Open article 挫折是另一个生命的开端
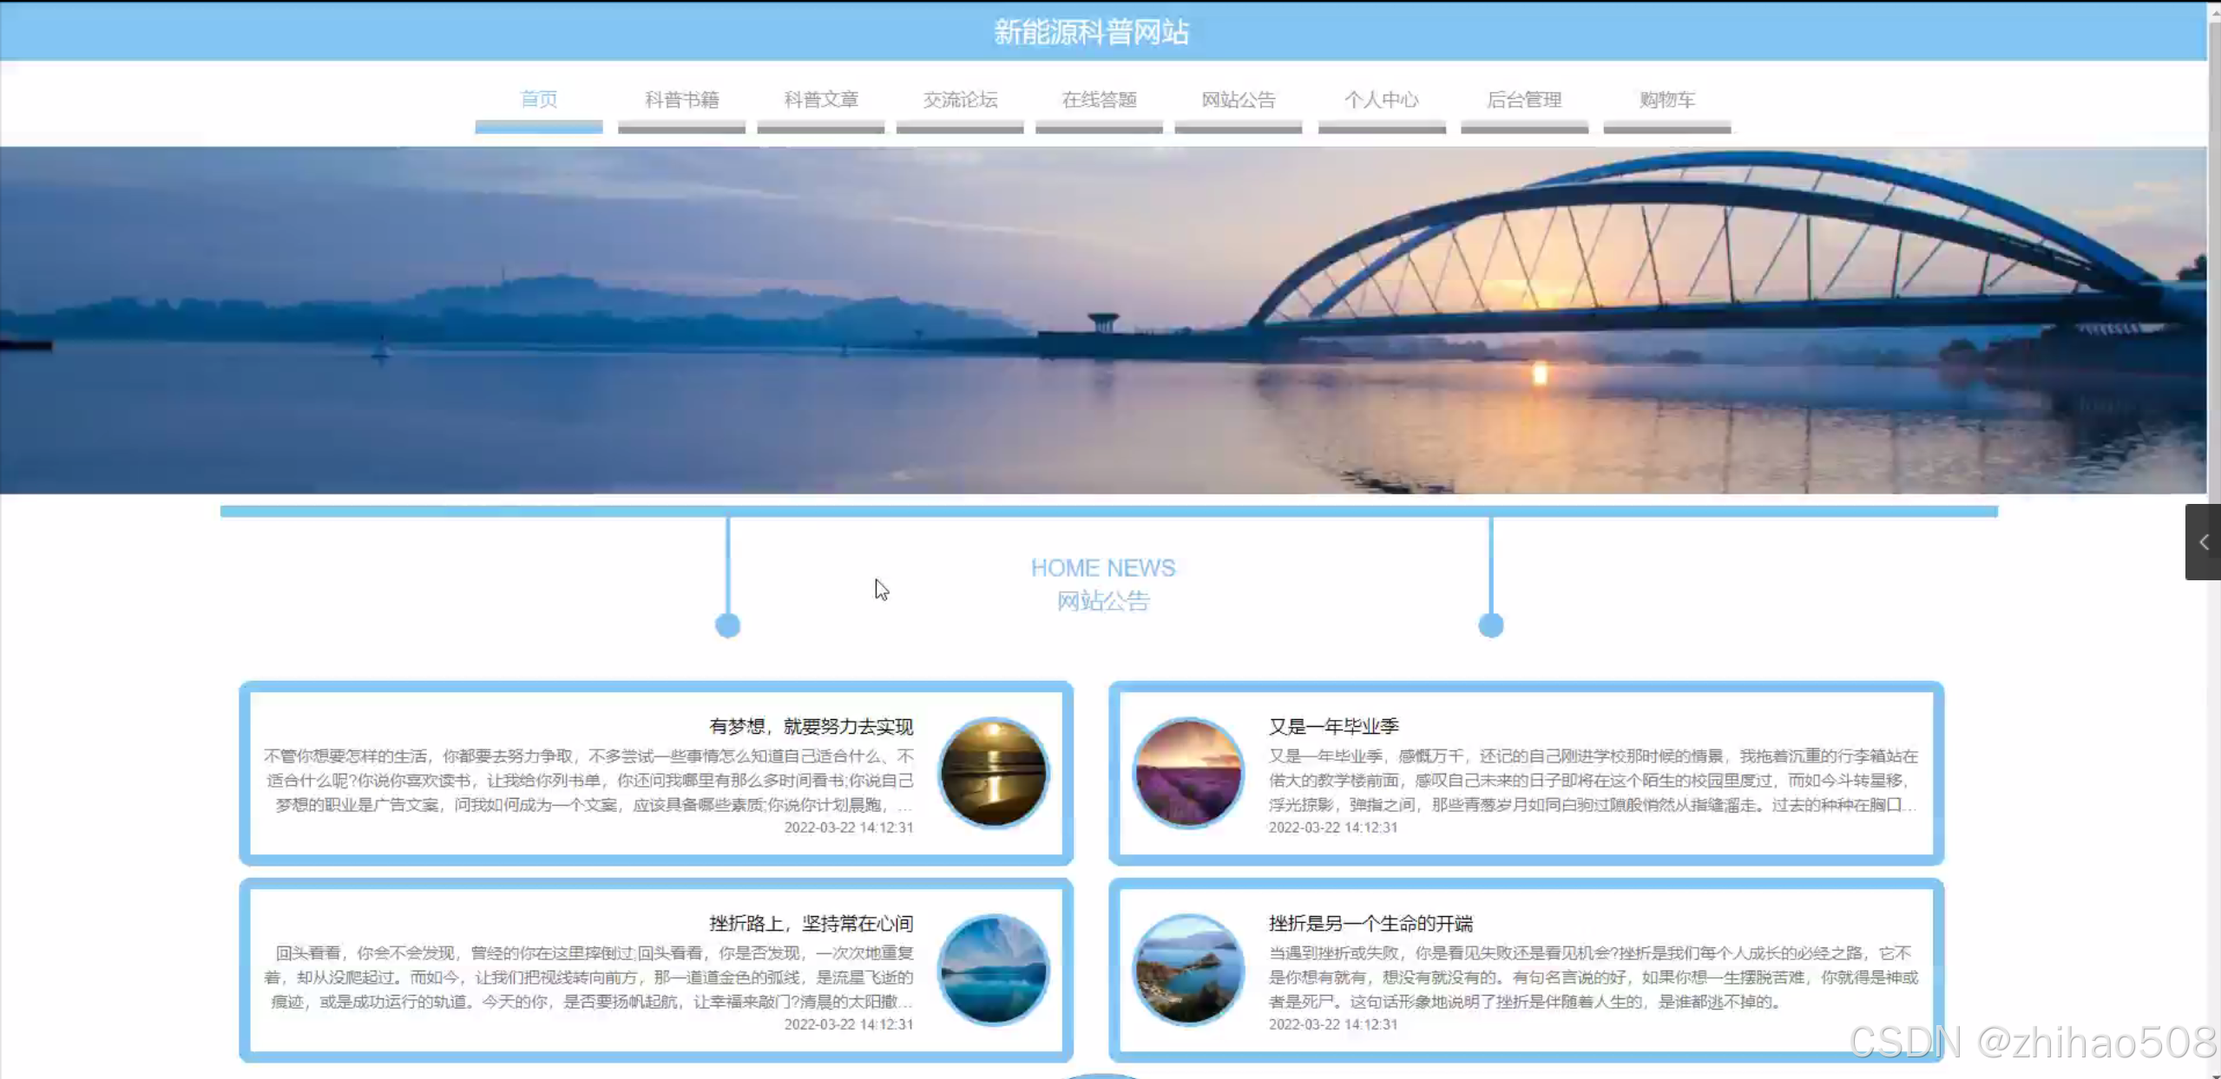The image size is (2221, 1079). [1370, 923]
